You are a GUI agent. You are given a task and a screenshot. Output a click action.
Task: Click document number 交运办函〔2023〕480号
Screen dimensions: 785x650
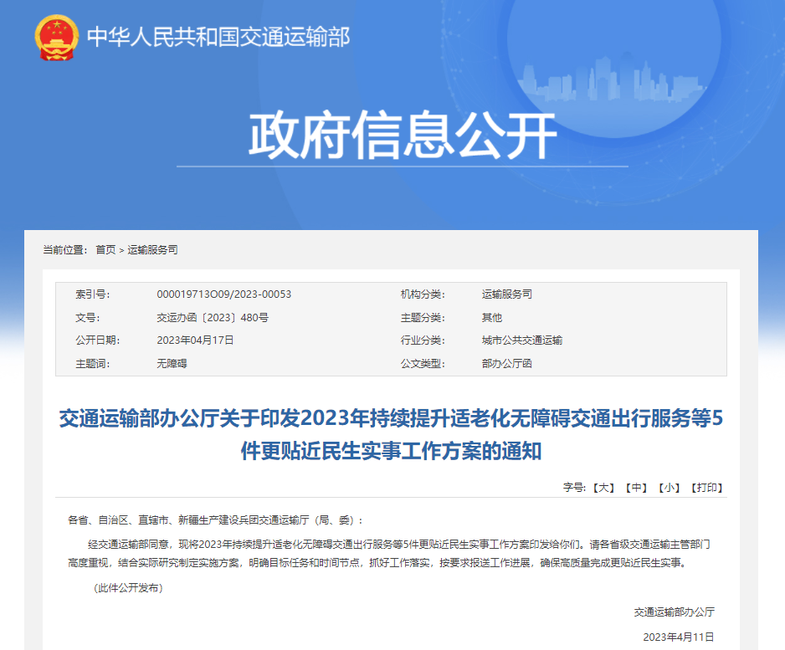213,318
